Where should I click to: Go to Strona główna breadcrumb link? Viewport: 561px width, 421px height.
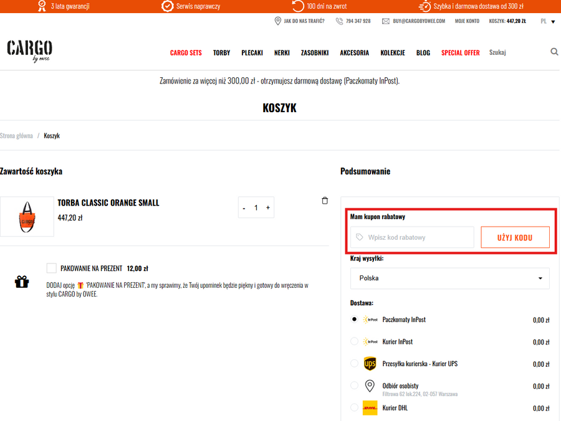(x=17, y=136)
